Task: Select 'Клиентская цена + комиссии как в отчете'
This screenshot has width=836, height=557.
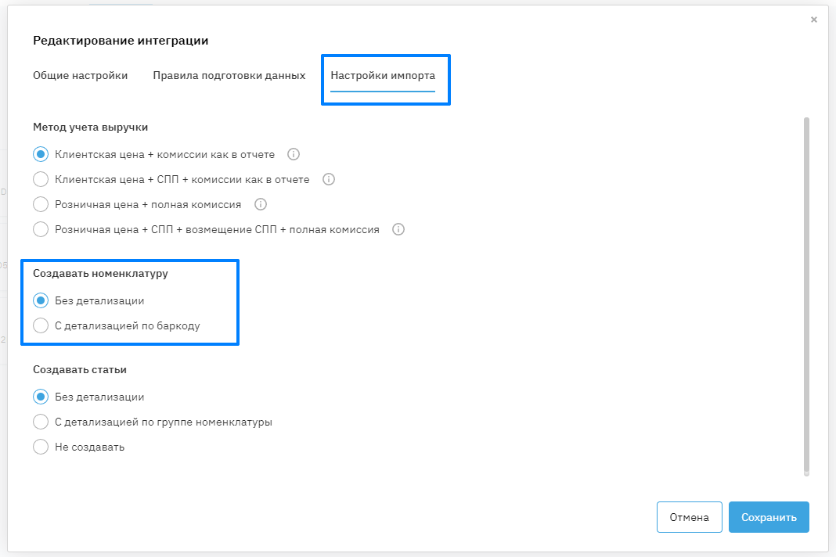Action: tap(41, 154)
